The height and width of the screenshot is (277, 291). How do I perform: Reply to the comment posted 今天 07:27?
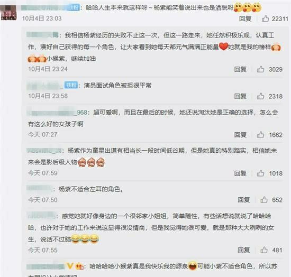tap(240, 135)
